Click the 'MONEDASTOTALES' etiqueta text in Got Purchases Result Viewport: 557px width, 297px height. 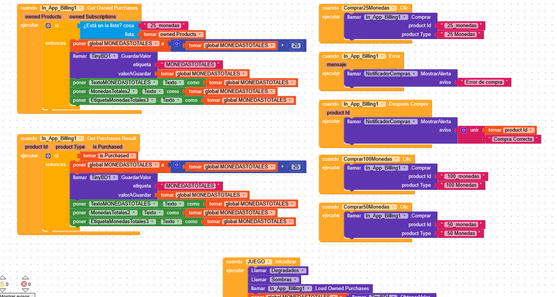click(190, 186)
